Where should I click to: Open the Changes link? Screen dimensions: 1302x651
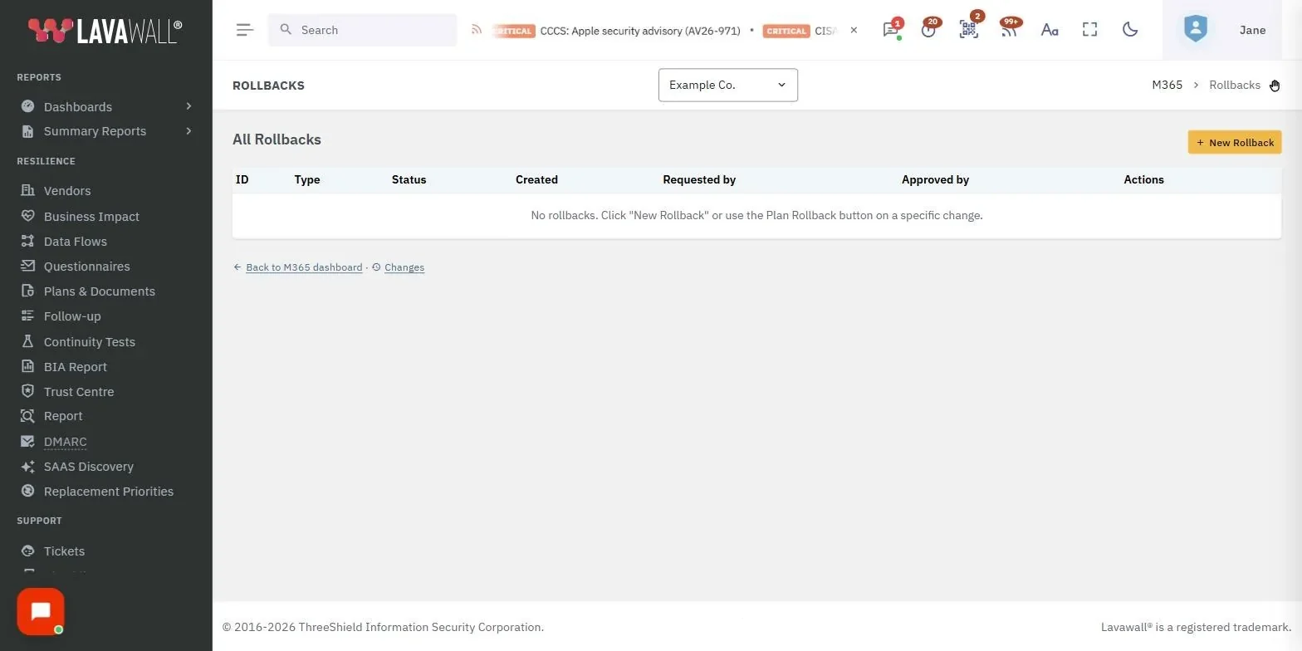[404, 267]
